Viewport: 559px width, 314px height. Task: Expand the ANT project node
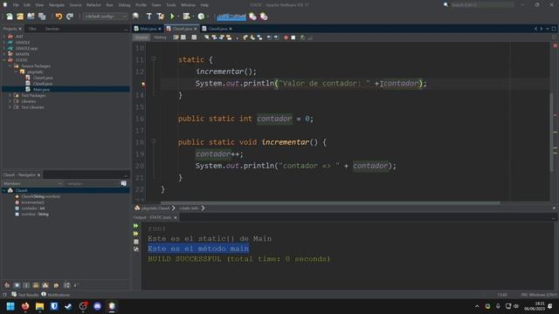click(4, 37)
